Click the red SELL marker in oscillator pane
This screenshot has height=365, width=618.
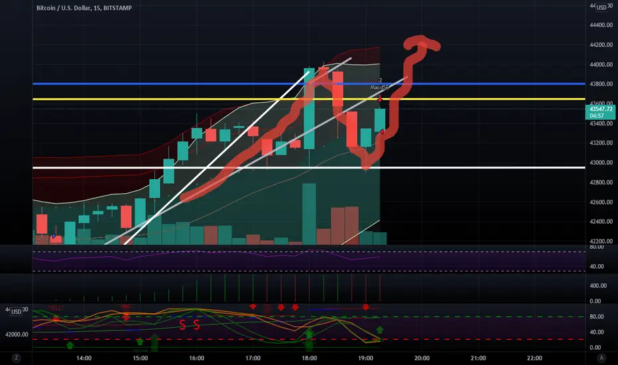pos(56,307)
